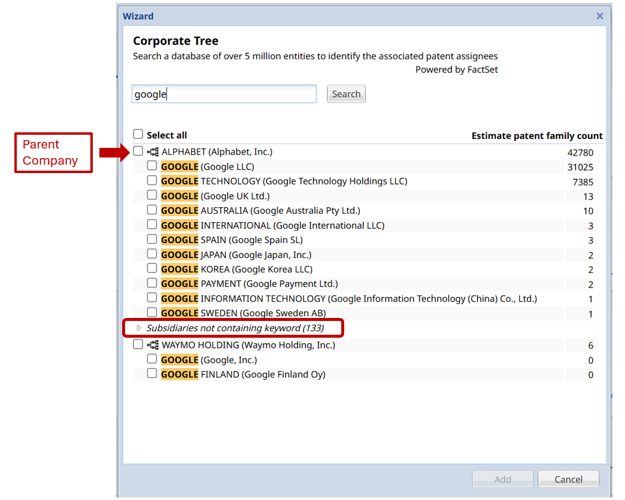Select the Google Korea LLC checkbox
The height and width of the screenshot is (500, 625).
coord(152,268)
